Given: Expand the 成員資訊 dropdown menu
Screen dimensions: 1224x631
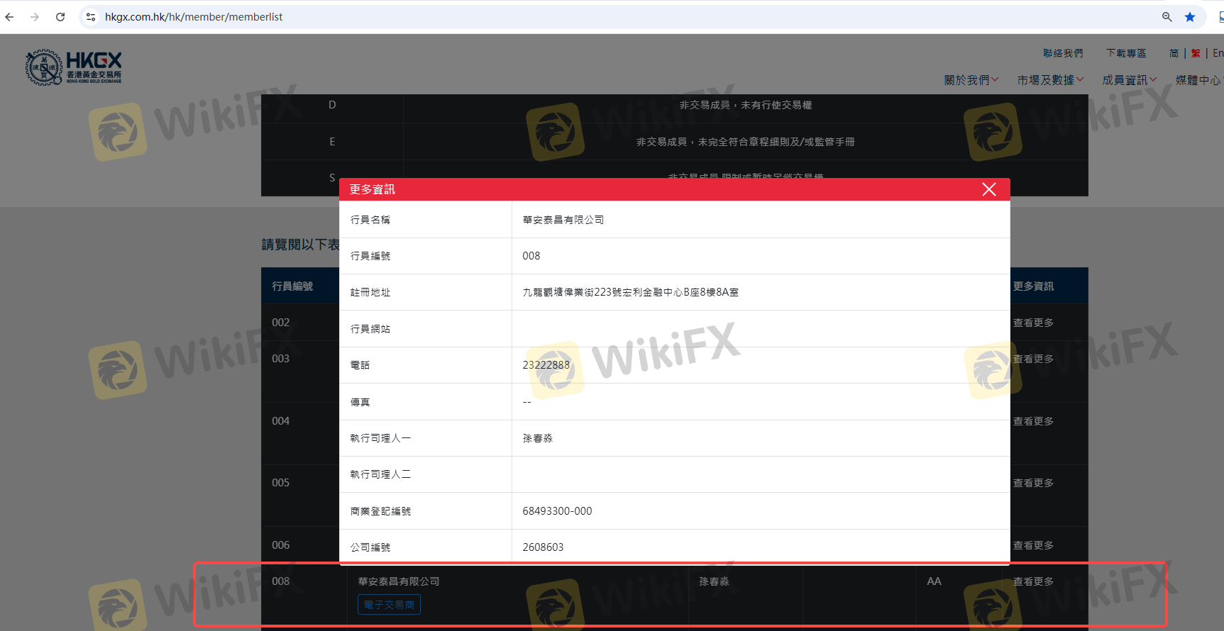Looking at the screenshot, I should [1129, 80].
